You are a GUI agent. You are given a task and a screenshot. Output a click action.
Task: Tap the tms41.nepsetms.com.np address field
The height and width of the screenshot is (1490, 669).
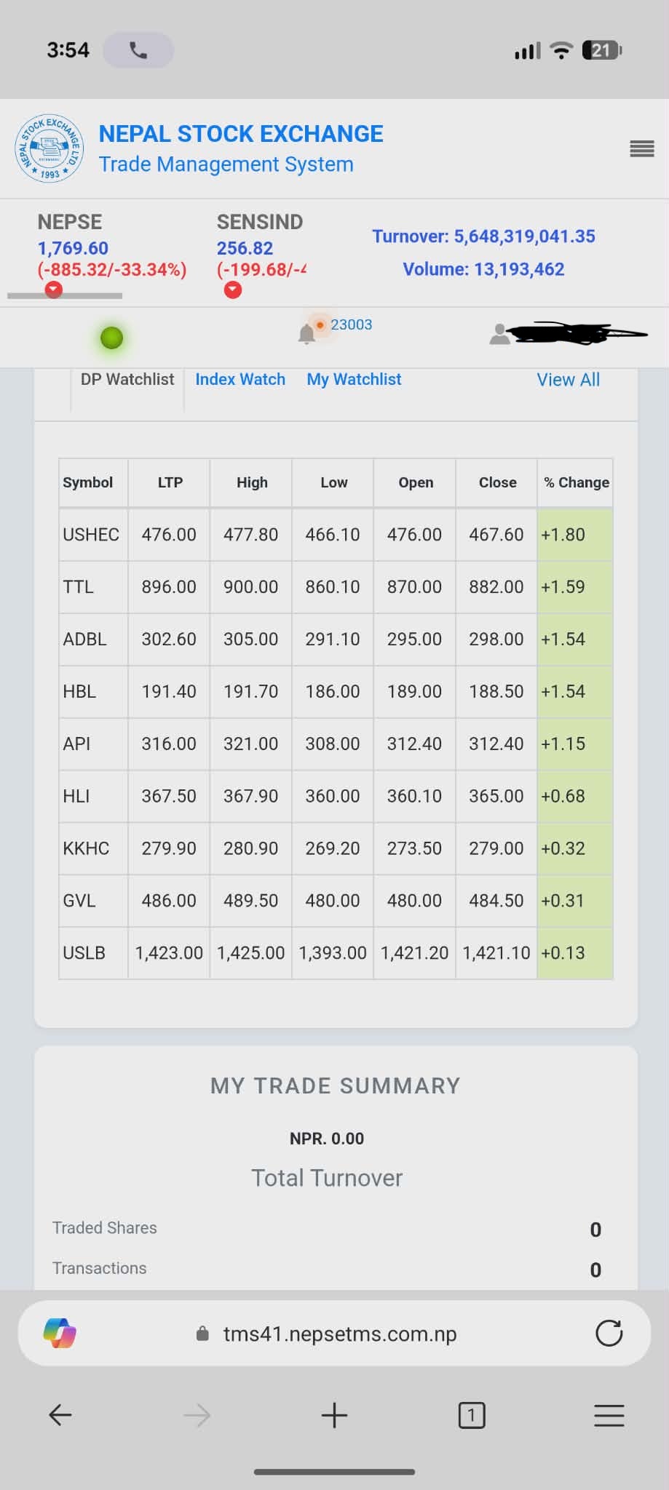coord(339,1334)
